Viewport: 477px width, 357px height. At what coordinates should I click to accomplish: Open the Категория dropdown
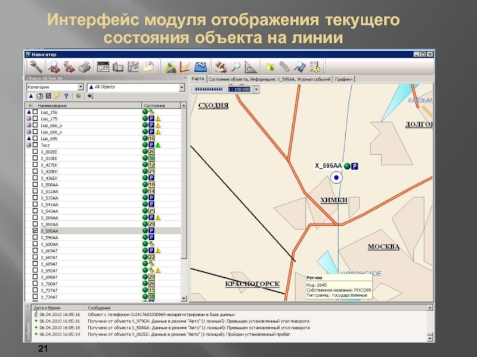(80, 87)
